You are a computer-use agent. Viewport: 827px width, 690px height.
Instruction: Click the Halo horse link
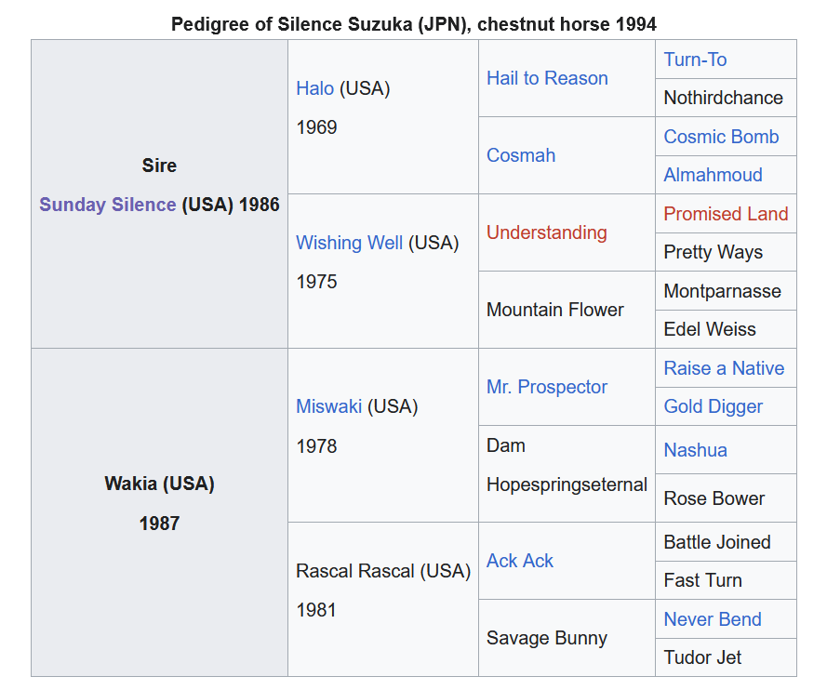314,88
